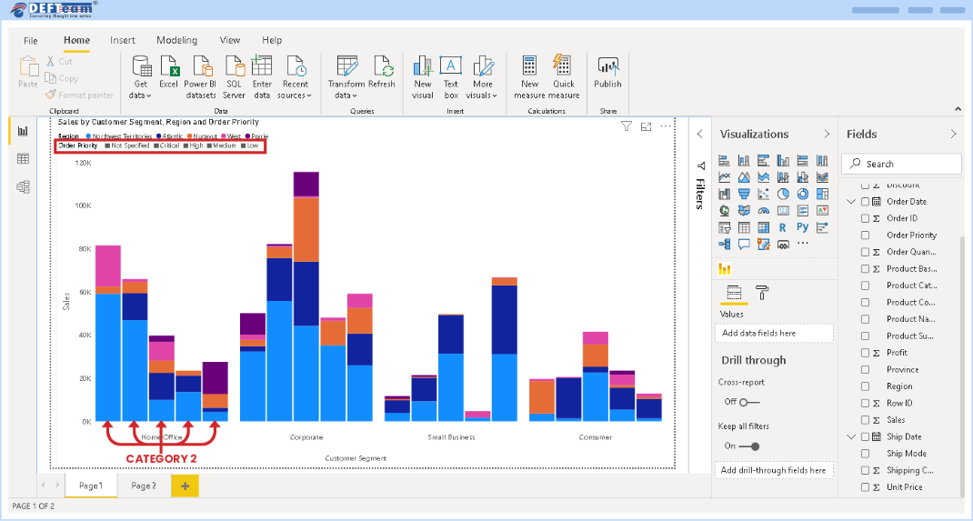Collapse the Visualizations pane chevron
Viewport: 973px width, 521px height.
[826, 134]
